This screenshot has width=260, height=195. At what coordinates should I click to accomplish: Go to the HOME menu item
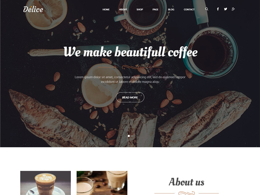(x=106, y=9)
